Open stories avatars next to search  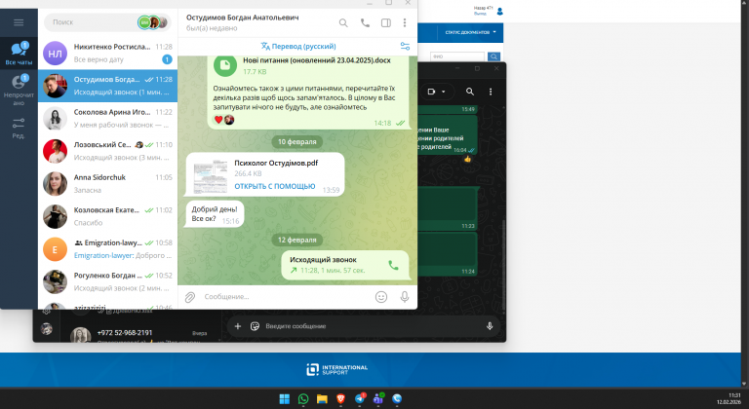[x=153, y=22]
